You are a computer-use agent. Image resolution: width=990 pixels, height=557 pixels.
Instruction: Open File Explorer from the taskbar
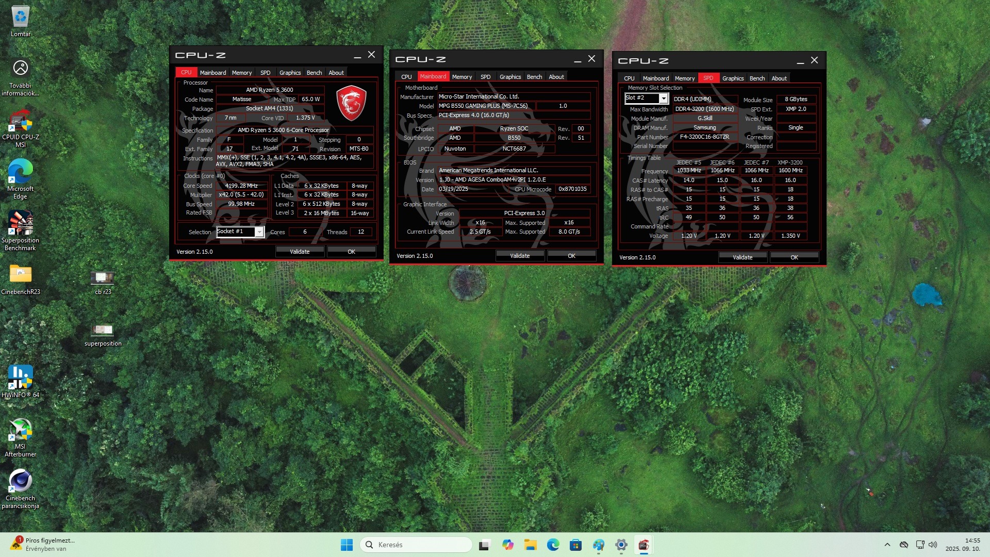[530, 545]
